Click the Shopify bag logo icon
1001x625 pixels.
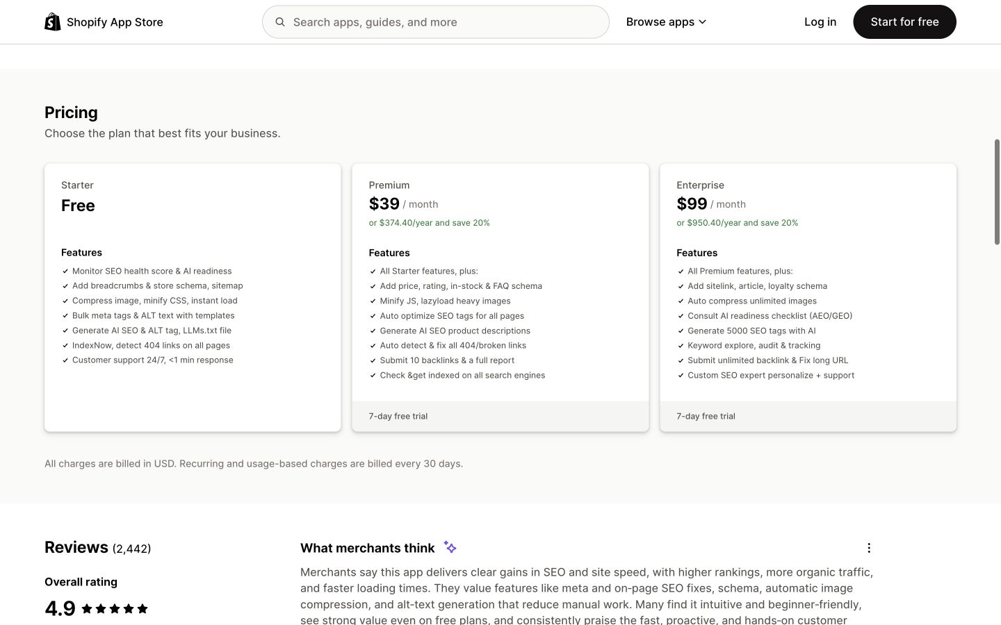coord(53,22)
